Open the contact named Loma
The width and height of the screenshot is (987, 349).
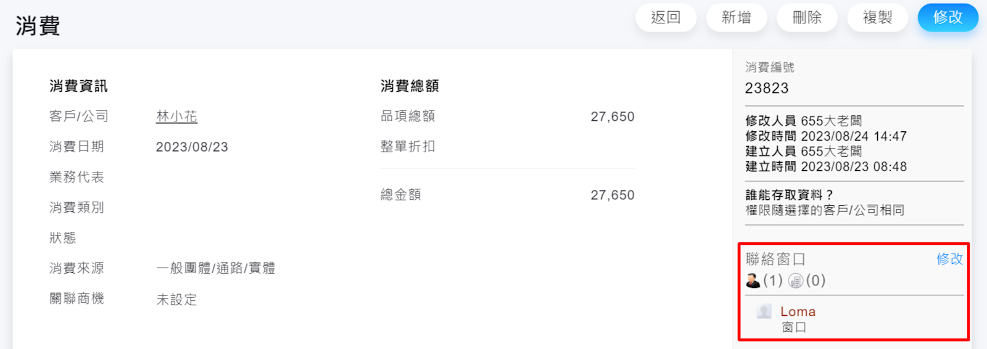(x=798, y=312)
